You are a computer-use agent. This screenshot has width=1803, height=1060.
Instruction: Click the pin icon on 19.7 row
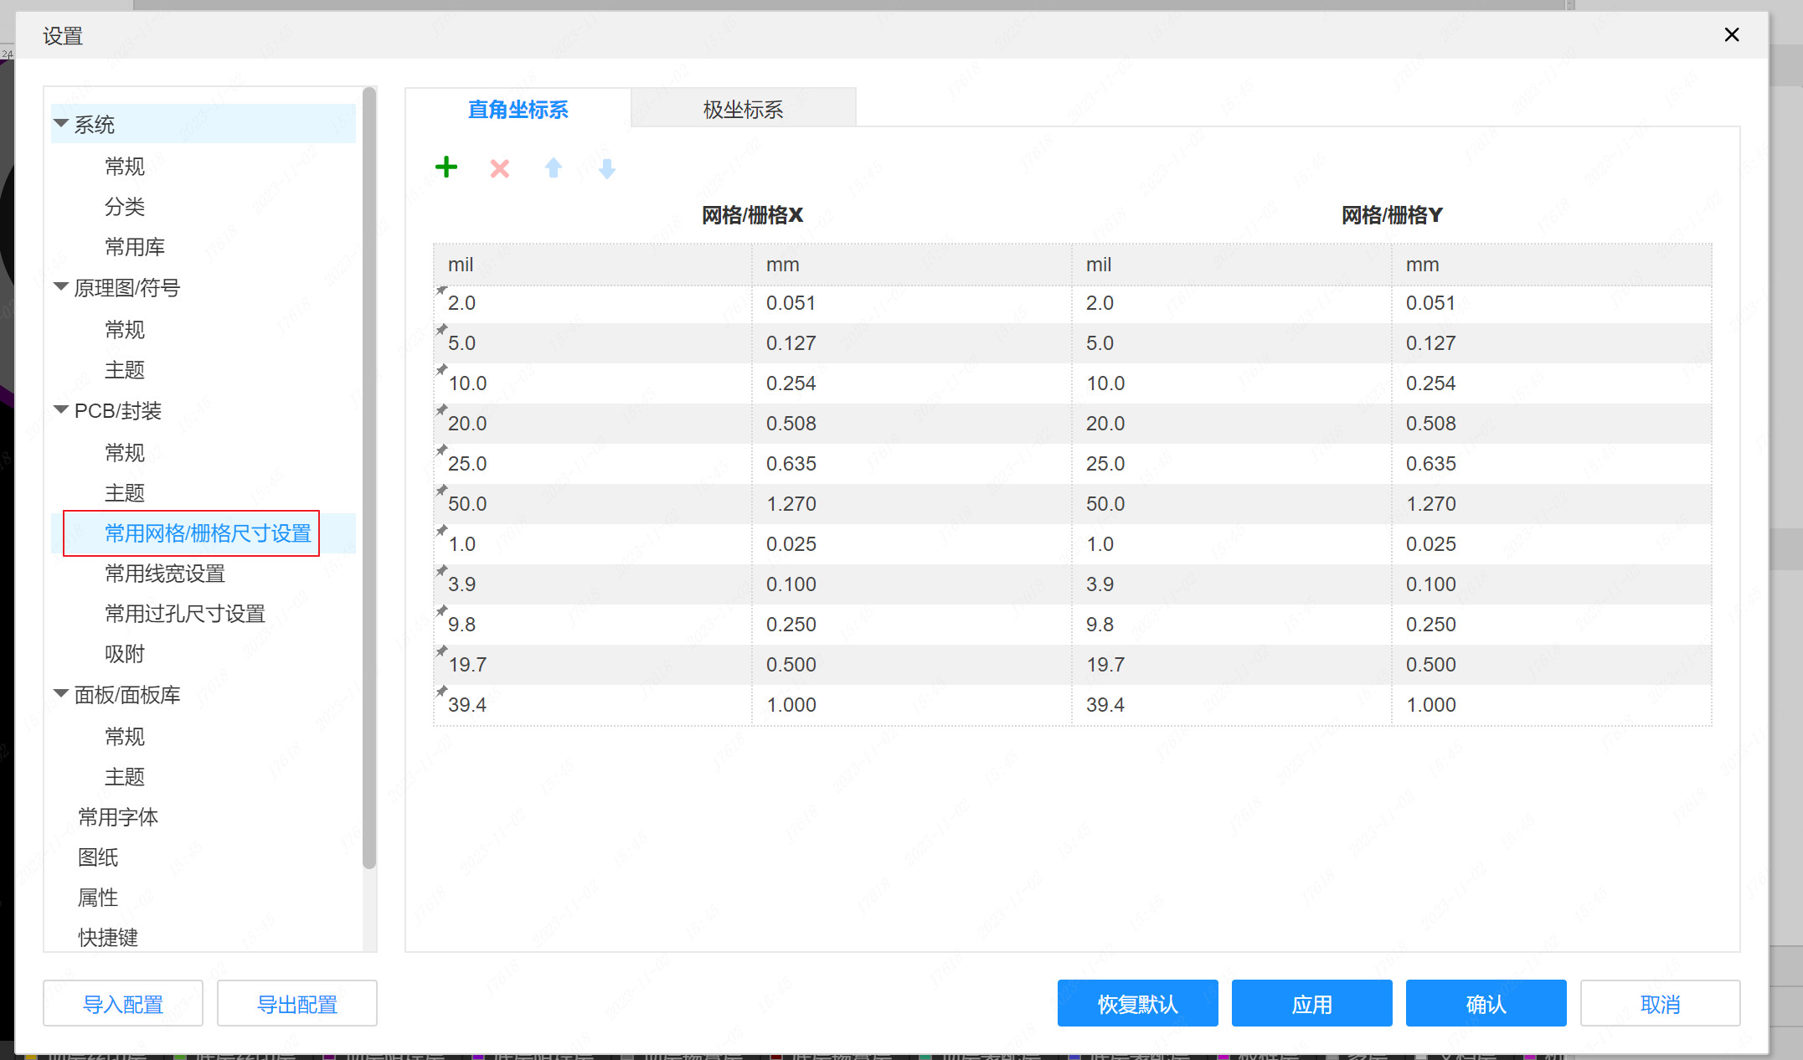click(441, 652)
